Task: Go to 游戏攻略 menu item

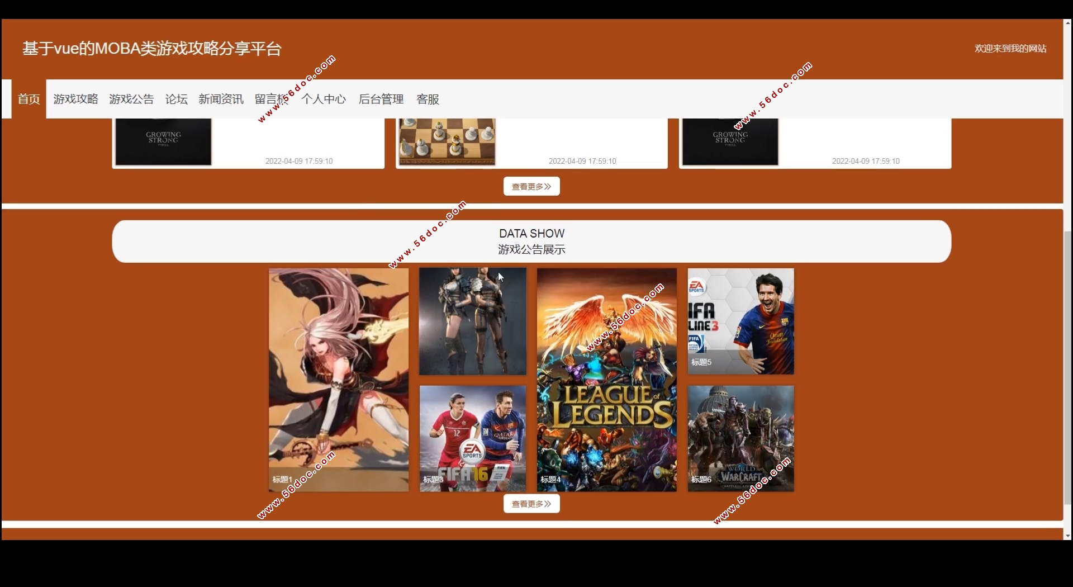Action: point(76,99)
